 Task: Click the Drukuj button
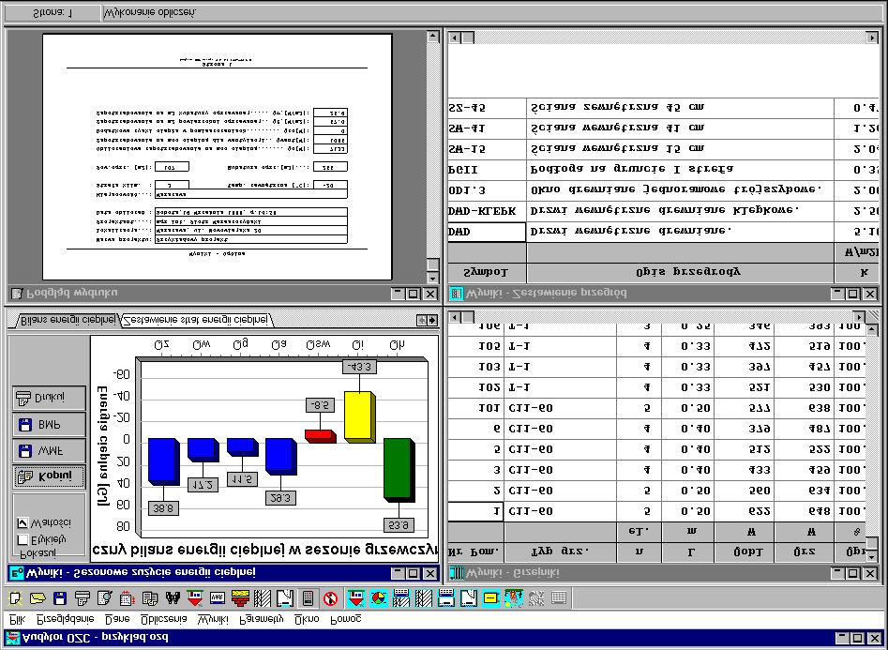49,398
